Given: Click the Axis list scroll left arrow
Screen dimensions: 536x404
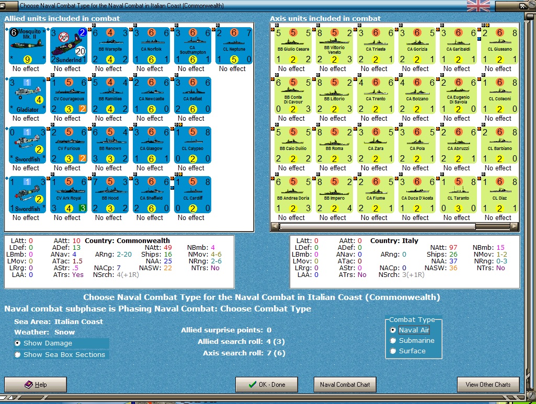Looking at the screenshot, I should tap(275, 226).
